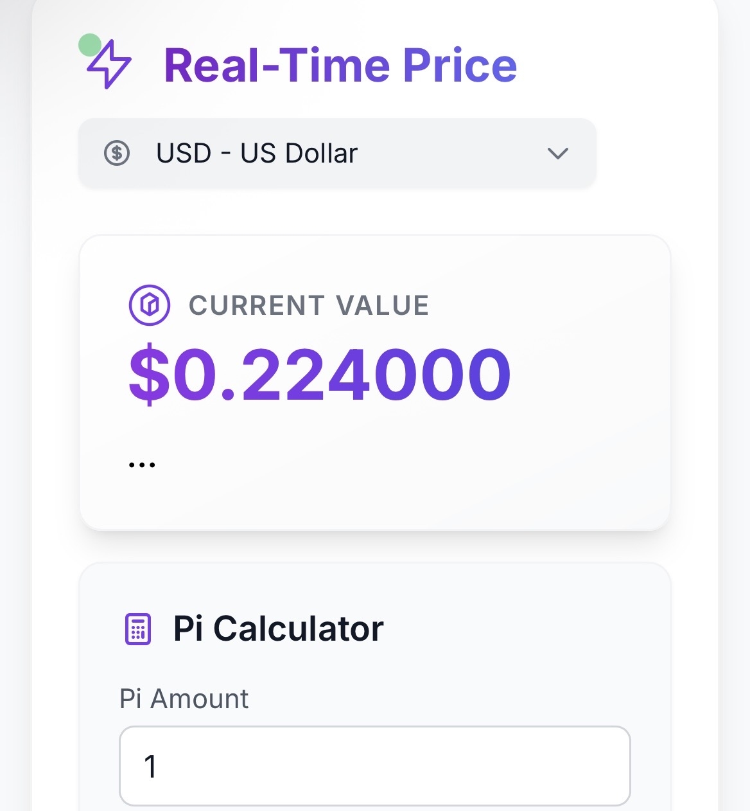Click the green live status dot
The image size is (750, 811).
click(89, 45)
